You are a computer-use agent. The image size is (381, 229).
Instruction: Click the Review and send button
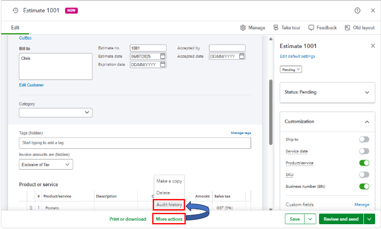click(341, 219)
